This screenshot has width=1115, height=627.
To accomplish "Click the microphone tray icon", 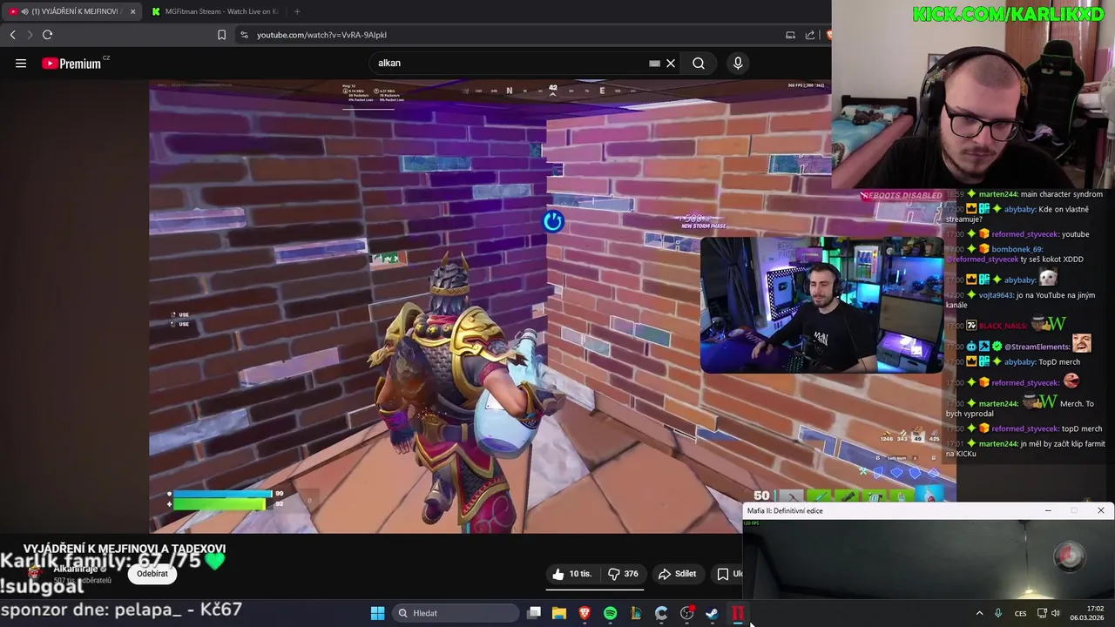I will 998,613.
